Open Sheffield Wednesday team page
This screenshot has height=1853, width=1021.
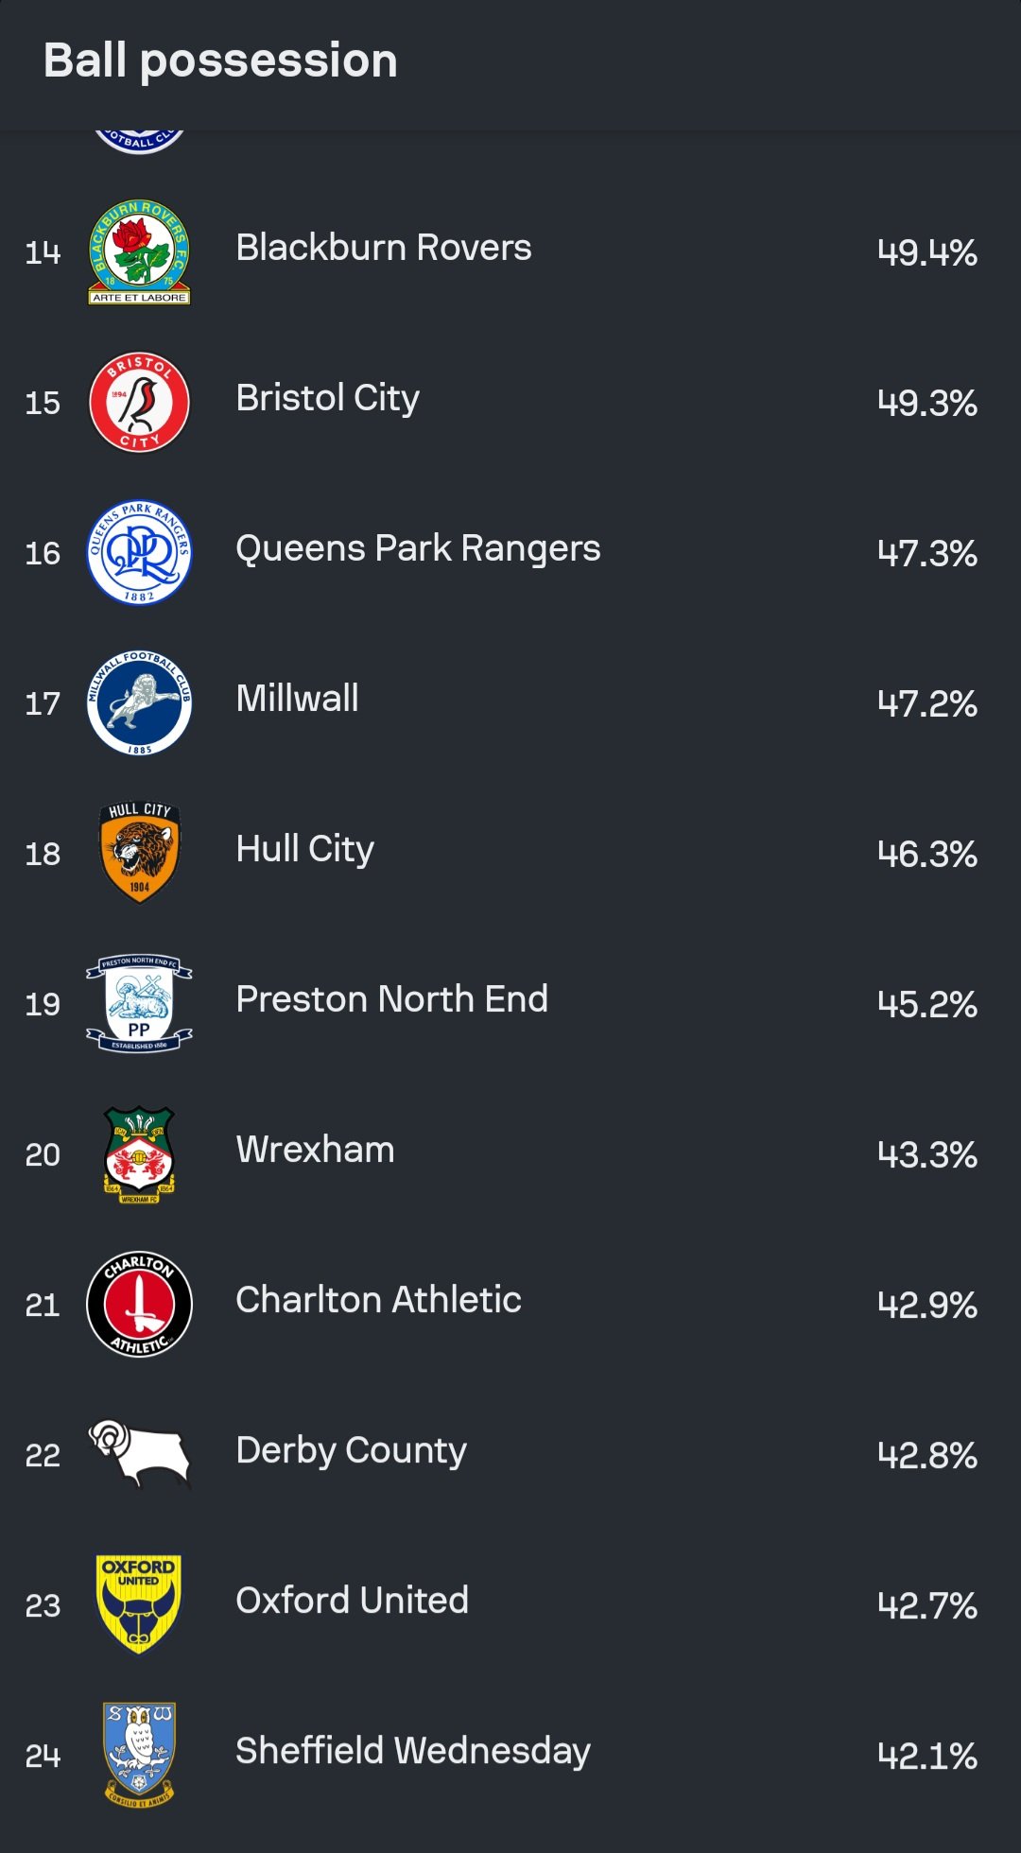click(412, 1751)
